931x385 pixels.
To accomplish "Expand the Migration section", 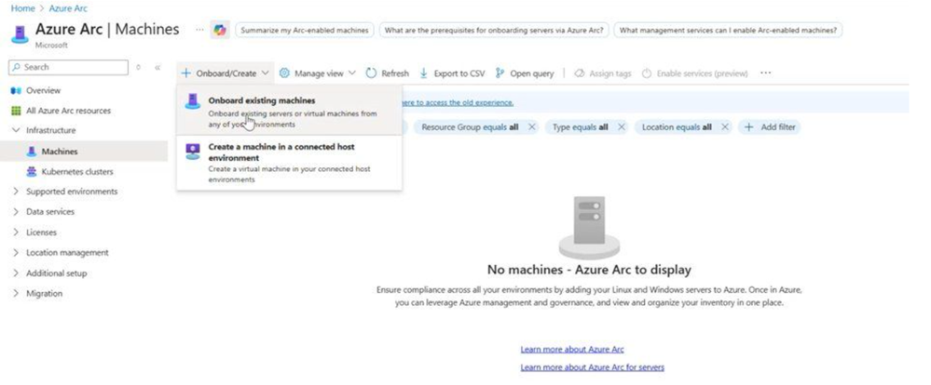I will coord(16,294).
